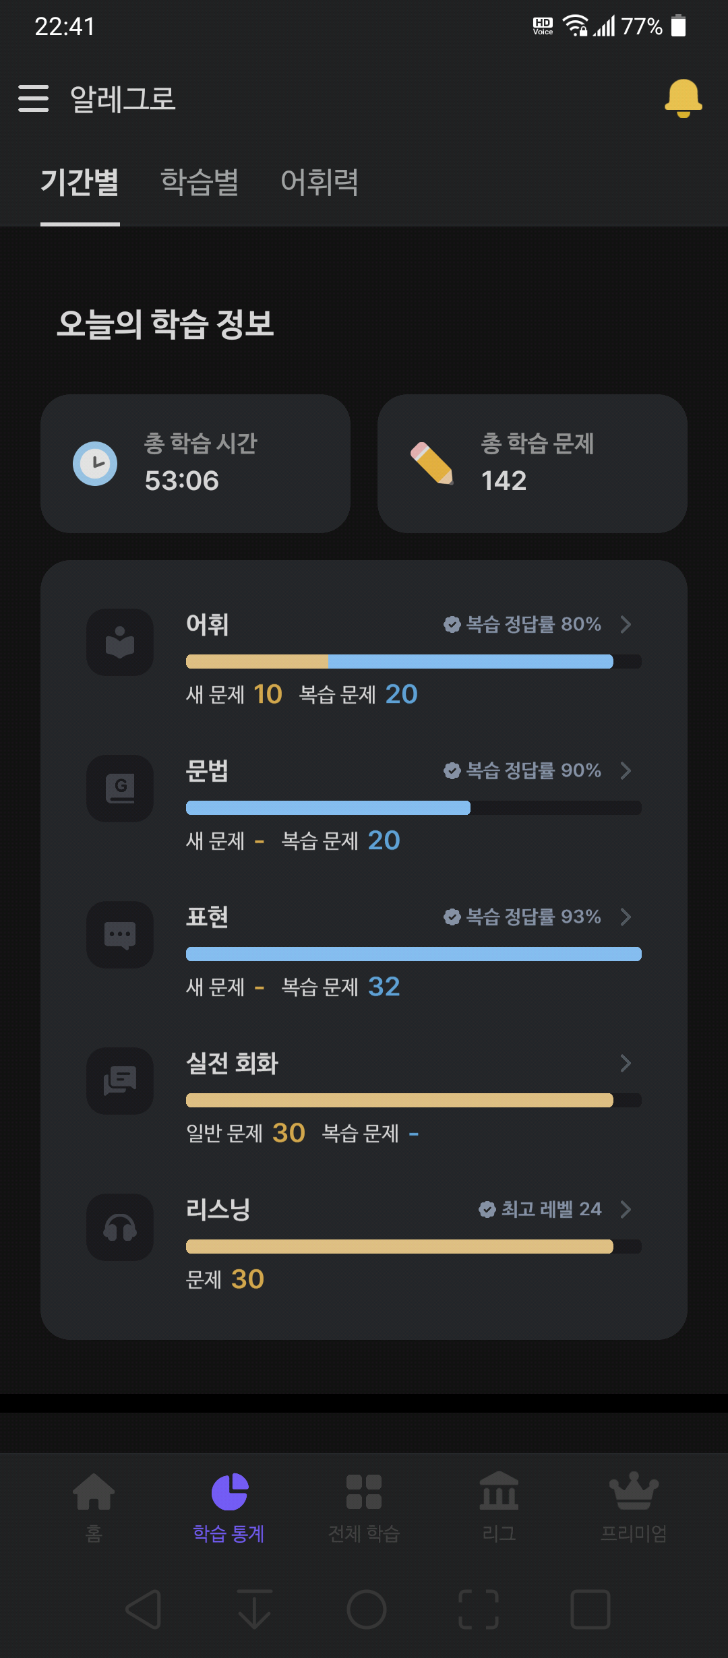Expand the 문법 row chevron
Viewport: 728px width, 1658px height.
(x=626, y=770)
